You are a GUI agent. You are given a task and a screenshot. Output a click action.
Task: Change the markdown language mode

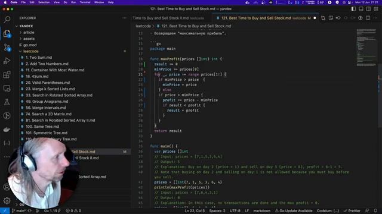click(x=261, y=210)
